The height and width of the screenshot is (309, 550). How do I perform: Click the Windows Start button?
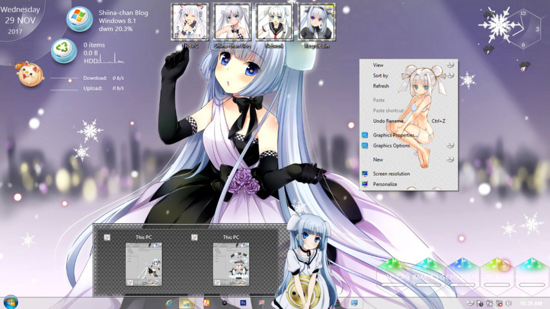click(x=10, y=302)
